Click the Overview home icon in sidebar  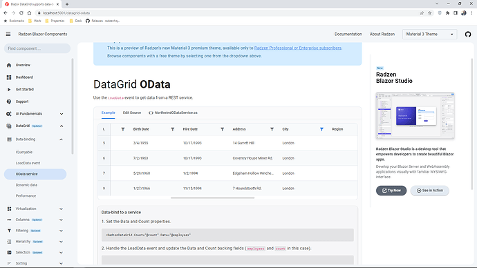click(x=9, y=65)
